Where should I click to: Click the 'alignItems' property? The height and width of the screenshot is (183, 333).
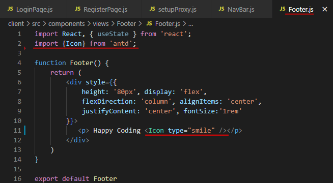[x=199, y=101]
